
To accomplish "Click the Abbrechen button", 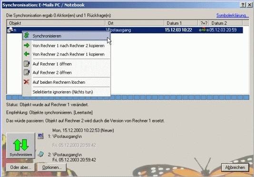I will tap(235, 167).
